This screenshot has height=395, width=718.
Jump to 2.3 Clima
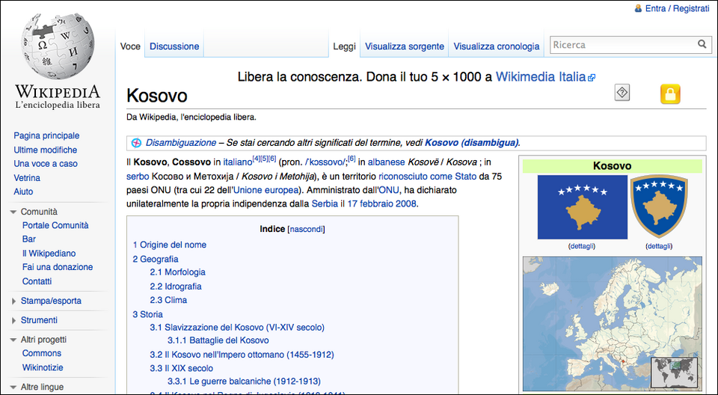pyautogui.click(x=168, y=300)
